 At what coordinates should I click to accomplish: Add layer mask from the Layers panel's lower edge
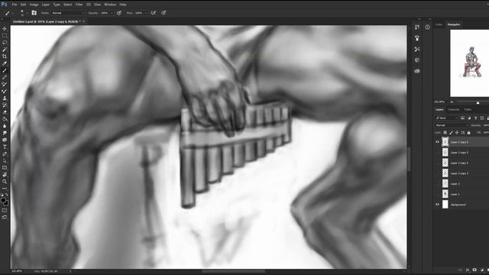[474, 270]
